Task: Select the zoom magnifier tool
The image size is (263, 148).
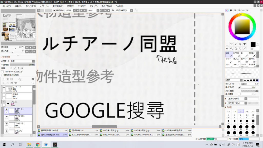Action: coord(231,49)
